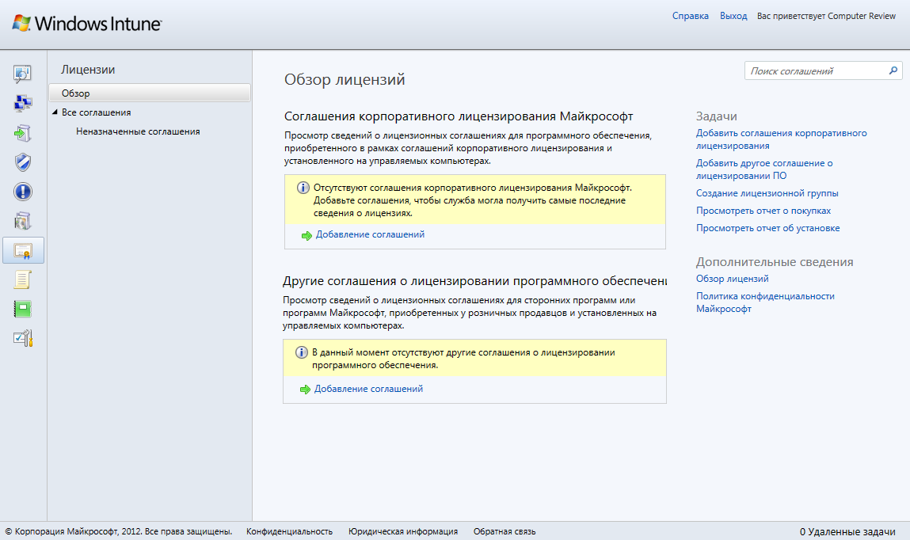The image size is (910, 540).
Task: Open Обратная связь footer link
Action: pyautogui.click(x=504, y=531)
